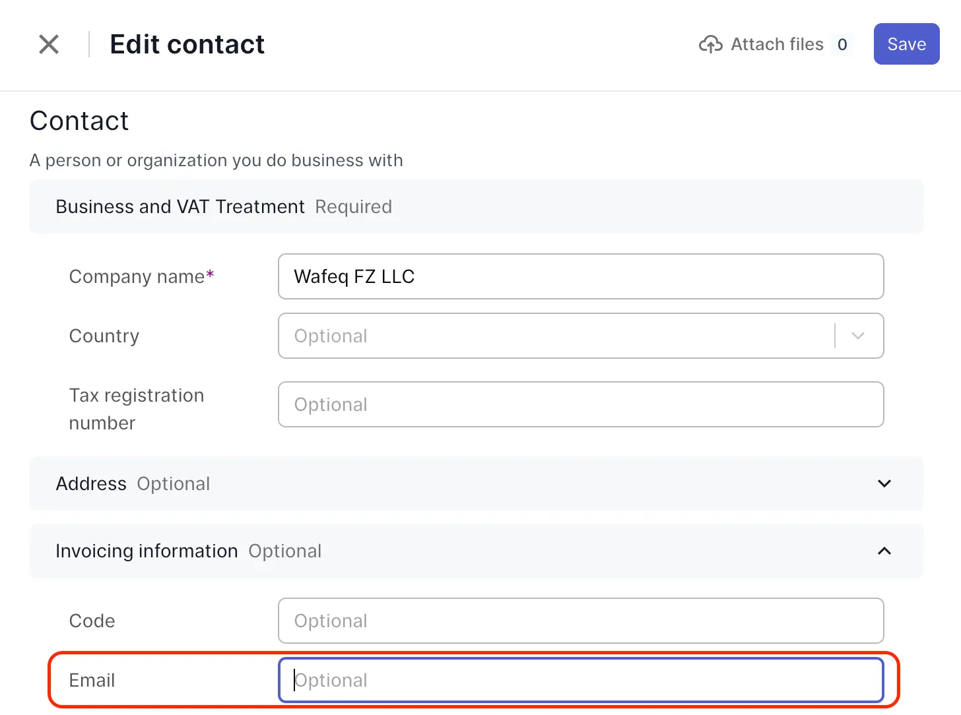Image resolution: width=961 pixels, height=715 pixels.
Task: Click inside the Email field
Action: point(581,679)
